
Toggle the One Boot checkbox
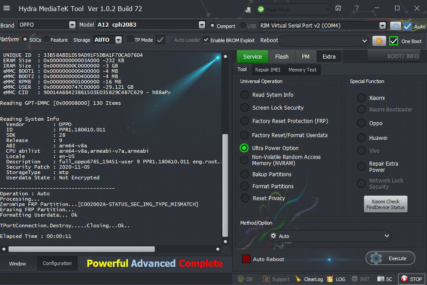pos(394,41)
